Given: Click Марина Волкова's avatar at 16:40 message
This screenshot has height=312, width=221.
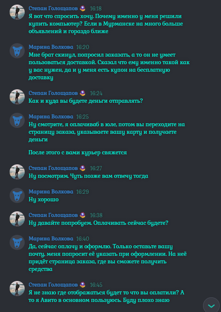Looking at the screenshot, I should pyautogui.click(x=17, y=242).
